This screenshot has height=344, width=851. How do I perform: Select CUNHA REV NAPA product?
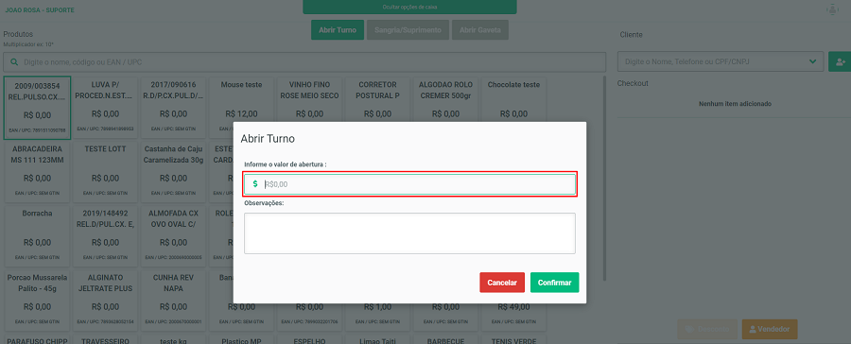pyautogui.click(x=174, y=300)
